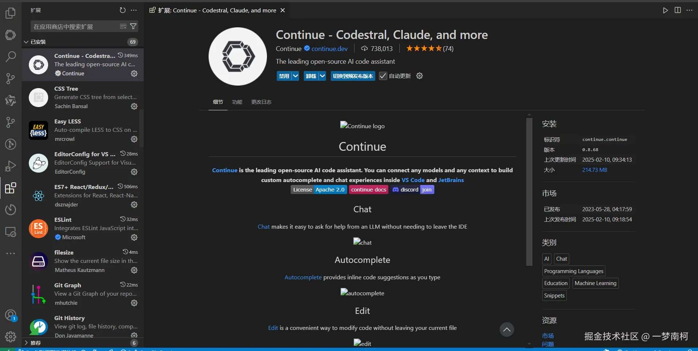Click the License Apache 2.0 badge
The image size is (698, 351).
(x=319, y=190)
